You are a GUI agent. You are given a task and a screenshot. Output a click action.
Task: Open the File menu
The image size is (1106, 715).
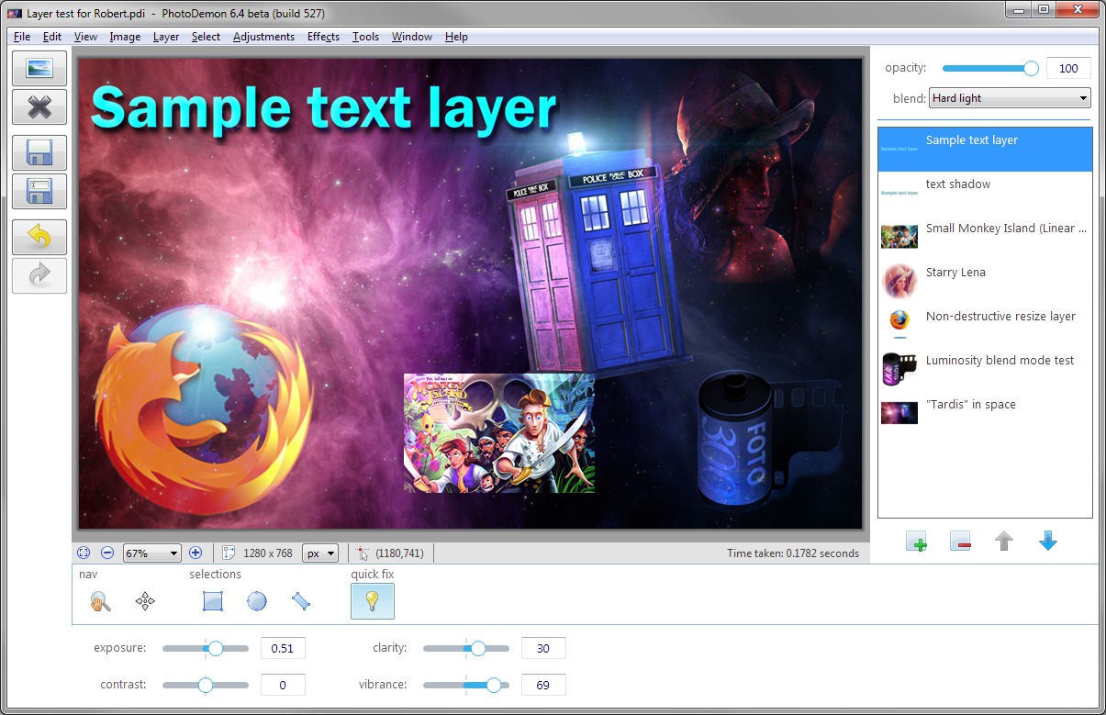(22, 37)
